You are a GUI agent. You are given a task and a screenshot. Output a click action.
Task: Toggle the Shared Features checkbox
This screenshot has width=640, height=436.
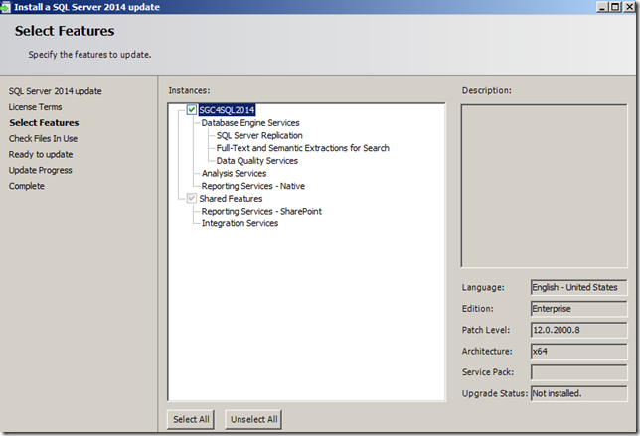192,199
